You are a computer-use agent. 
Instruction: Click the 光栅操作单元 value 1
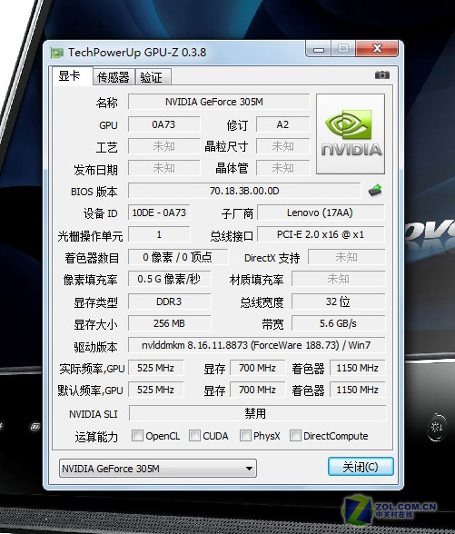tap(159, 234)
